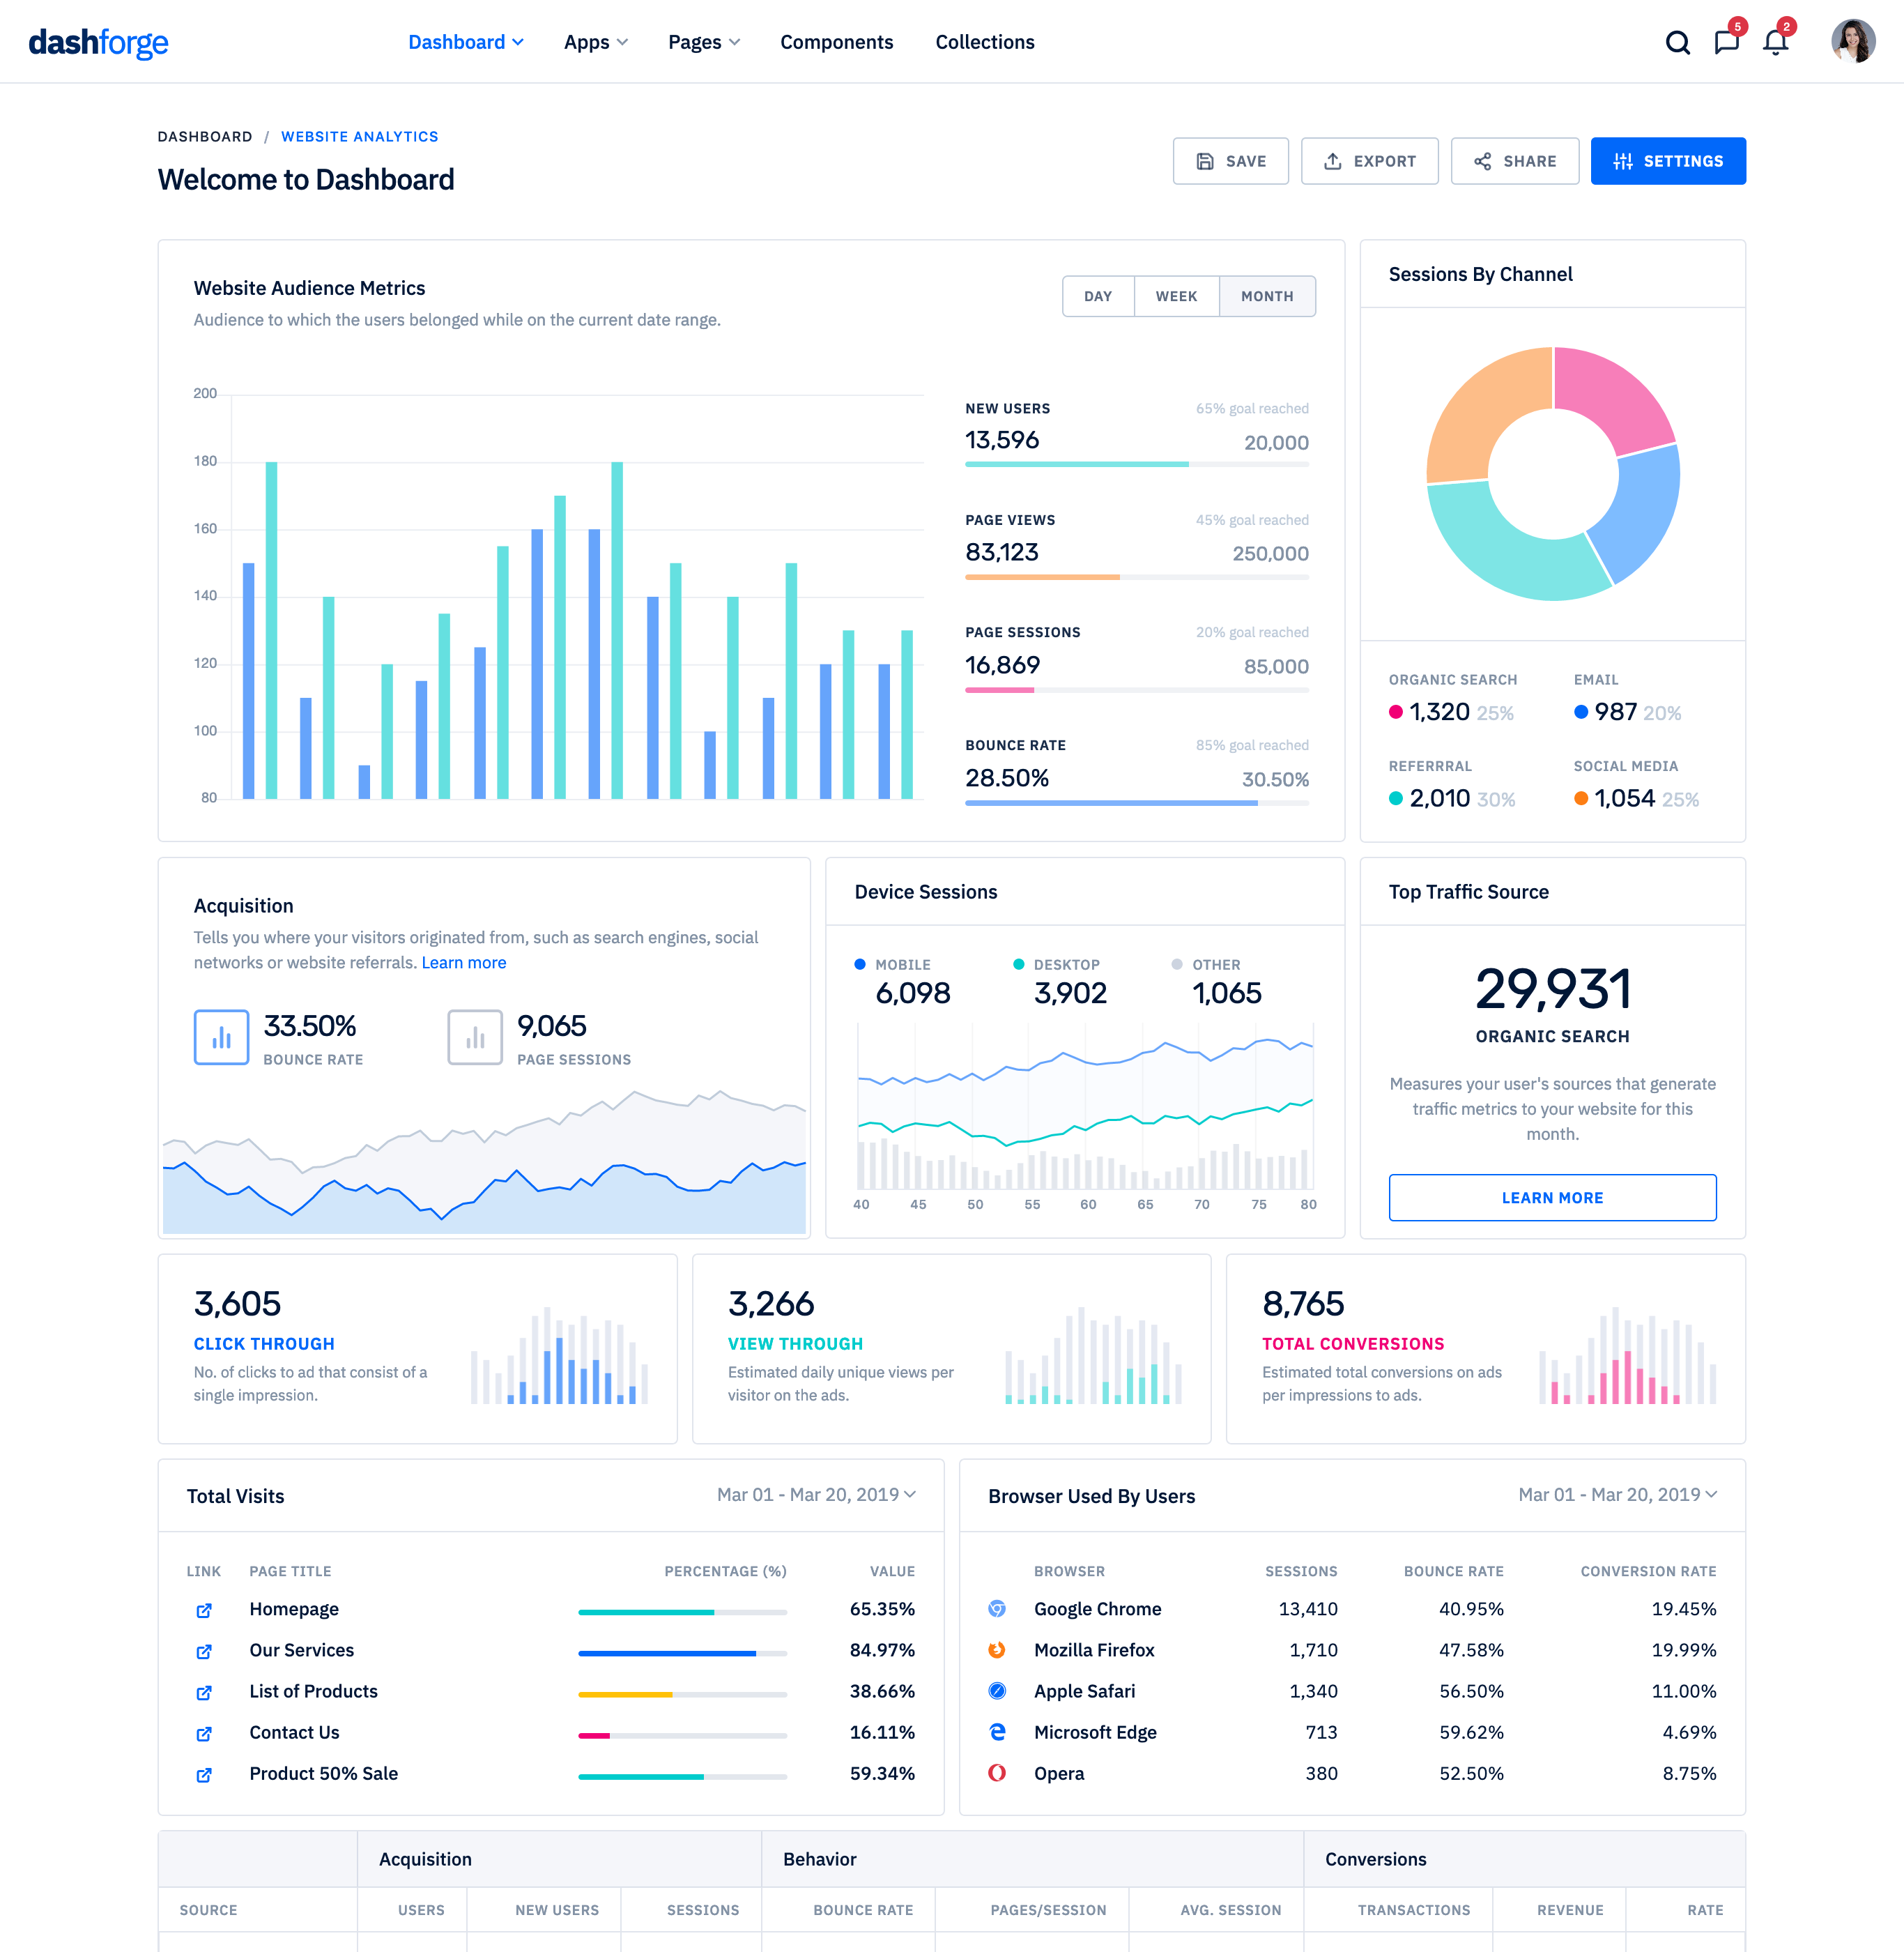Image resolution: width=1904 pixels, height=1952 pixels.
Task: Switch the chart to Month view
Action: (x=1267, y=296)
